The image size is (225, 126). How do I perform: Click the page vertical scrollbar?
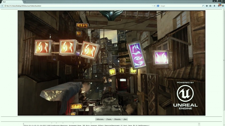click(x=224, y=60)
